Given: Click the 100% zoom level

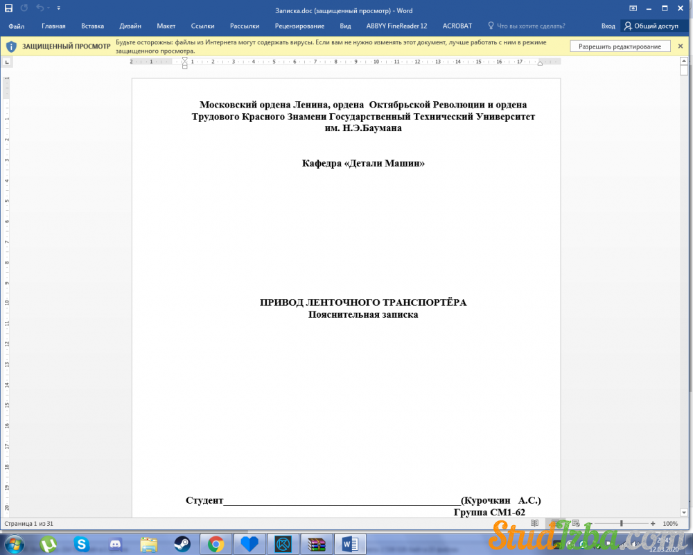Looking at the screenshot, I should click(670, 524).
